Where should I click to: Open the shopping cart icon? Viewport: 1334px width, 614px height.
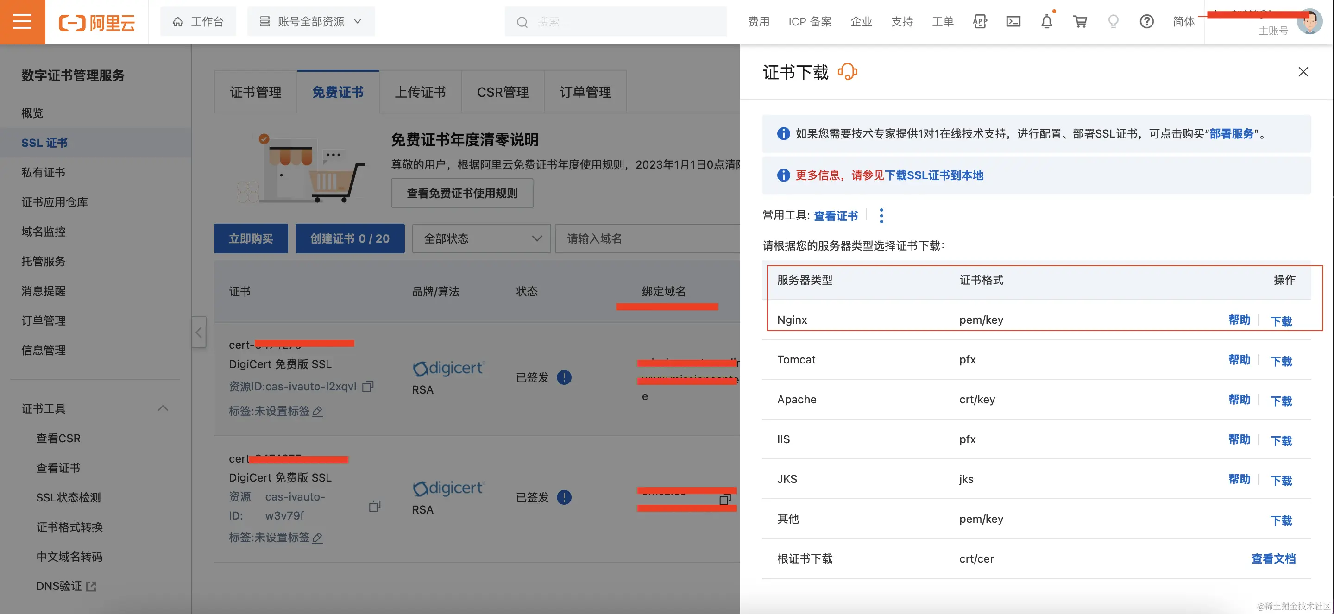(1080, 22)
